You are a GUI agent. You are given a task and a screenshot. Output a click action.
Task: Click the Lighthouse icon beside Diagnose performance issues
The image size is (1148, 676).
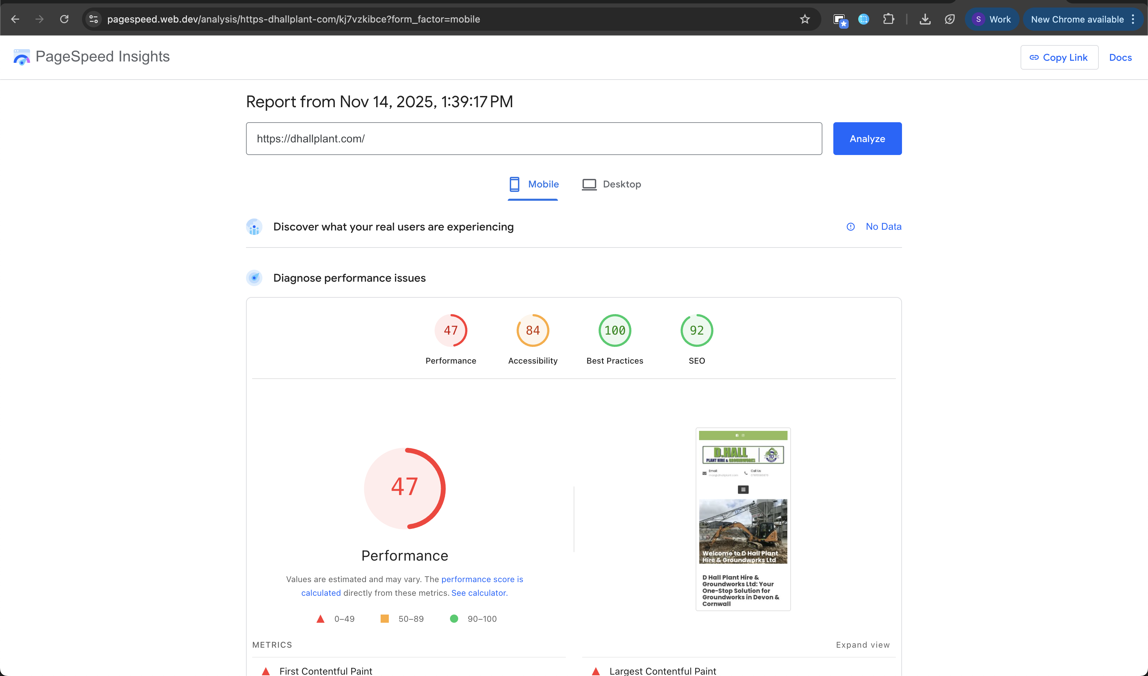pyautogui.click(x=254, y=278)
